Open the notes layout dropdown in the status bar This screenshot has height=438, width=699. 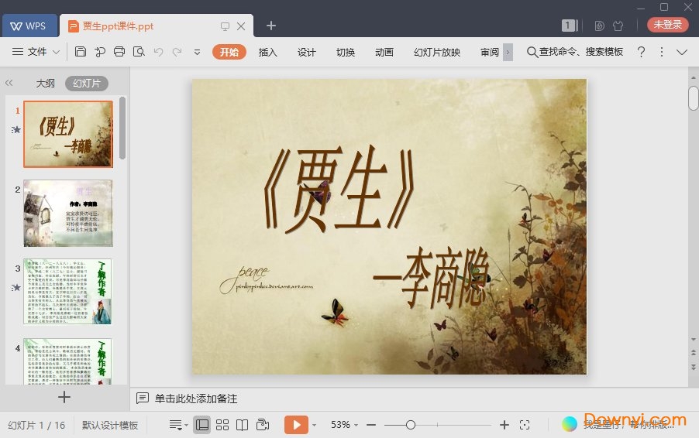tap(178, 425)
